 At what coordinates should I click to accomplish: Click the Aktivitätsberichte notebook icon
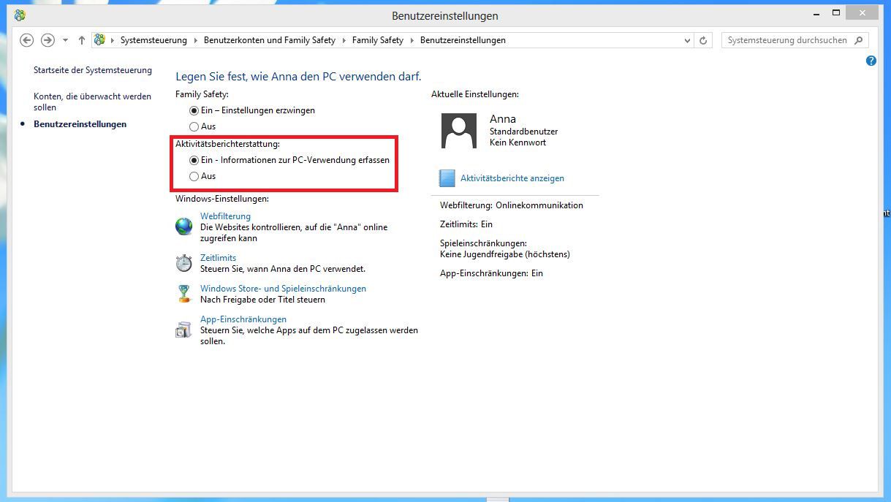click(447, 178)
